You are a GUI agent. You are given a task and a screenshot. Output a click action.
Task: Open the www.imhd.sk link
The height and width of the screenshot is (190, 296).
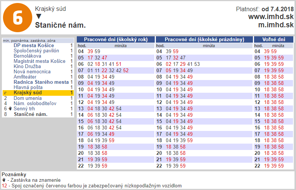click(271, 17)
